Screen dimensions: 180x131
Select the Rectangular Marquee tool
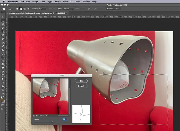(3, 20)
